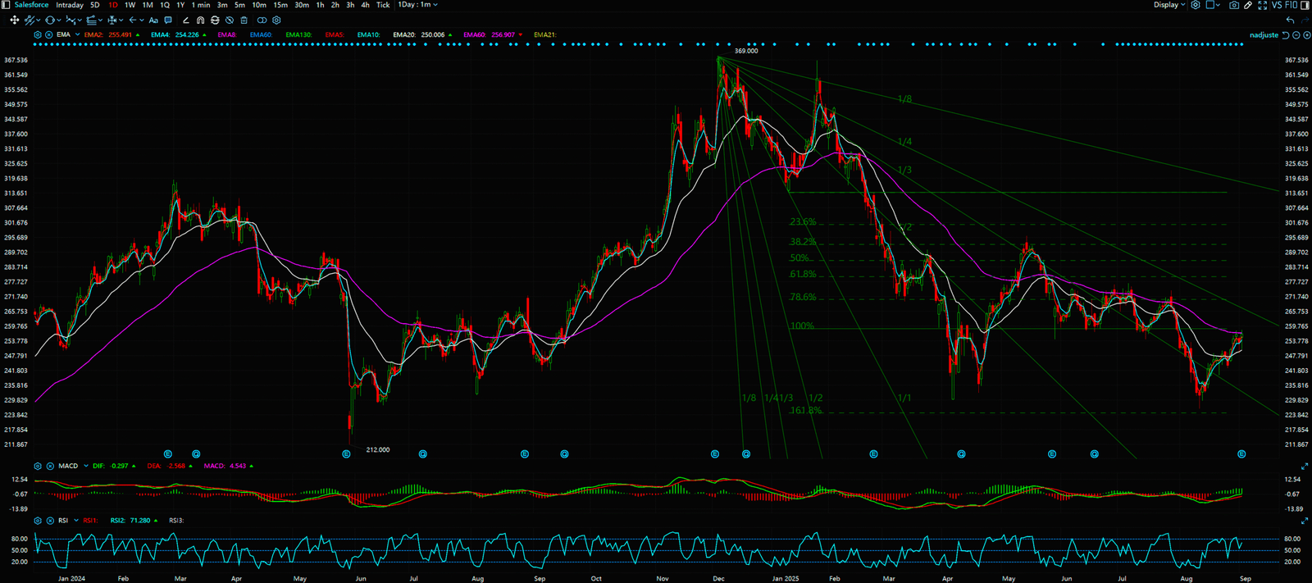Select the 15m timeframe tab

tap(280, 5)
